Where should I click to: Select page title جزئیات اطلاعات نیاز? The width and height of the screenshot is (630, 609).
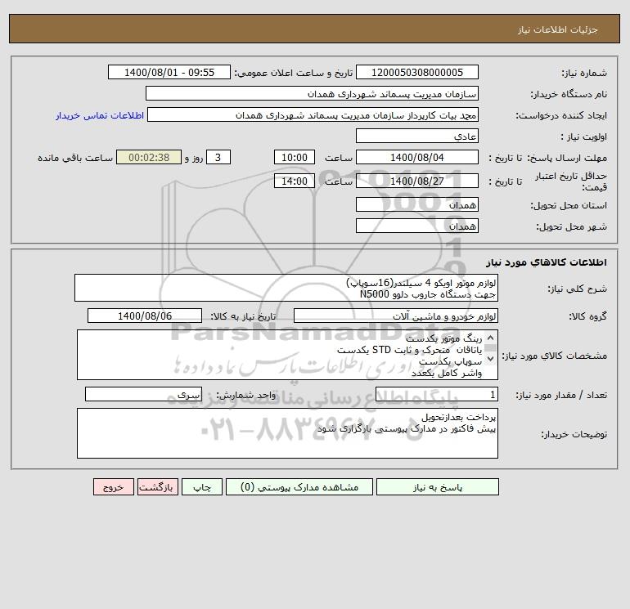click(x=558, y=29)
